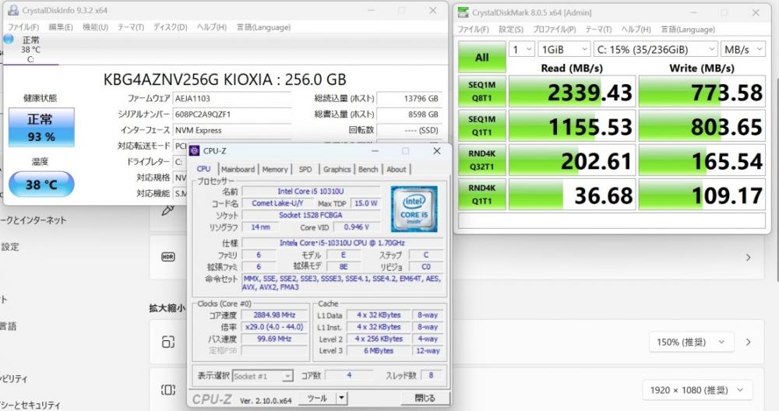Screen dimensions: 779x411
Task: Click the display resolution icon in Settings
Action: tap(168, 390)
